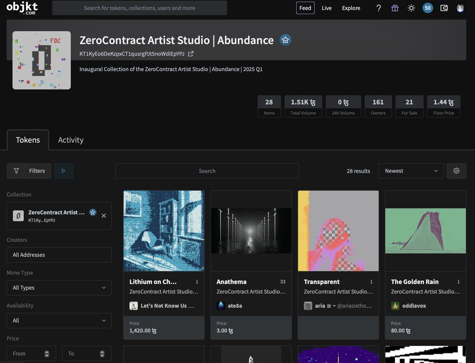
Task: Click the collection name under Anathema title
Action: pos(251,291)
